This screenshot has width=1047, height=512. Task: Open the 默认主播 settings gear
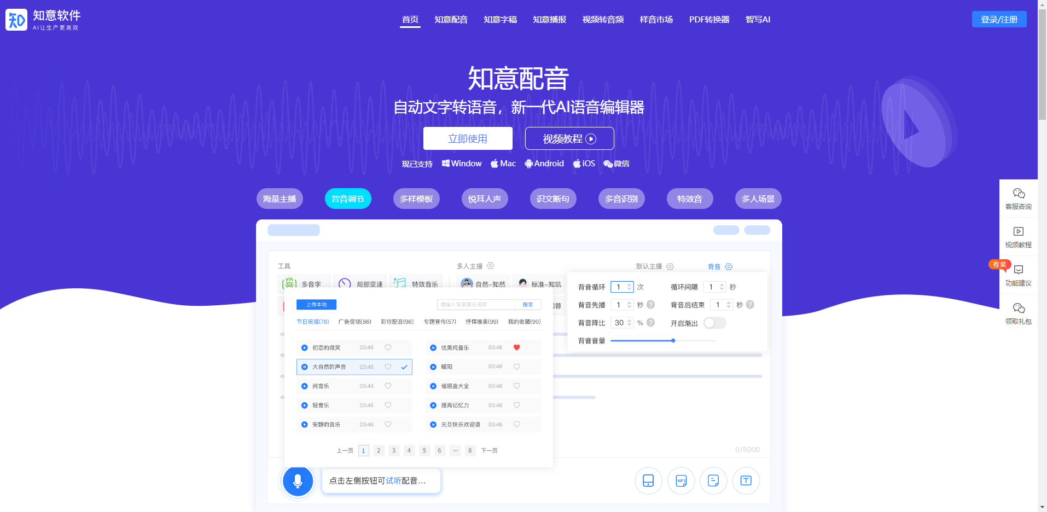coord(670,266)
